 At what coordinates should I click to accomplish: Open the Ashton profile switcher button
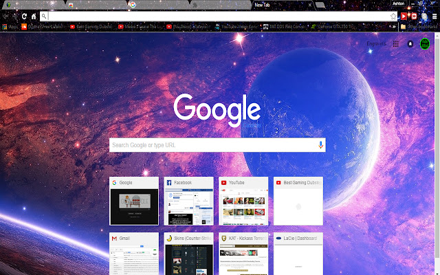(x=399, y=3)
